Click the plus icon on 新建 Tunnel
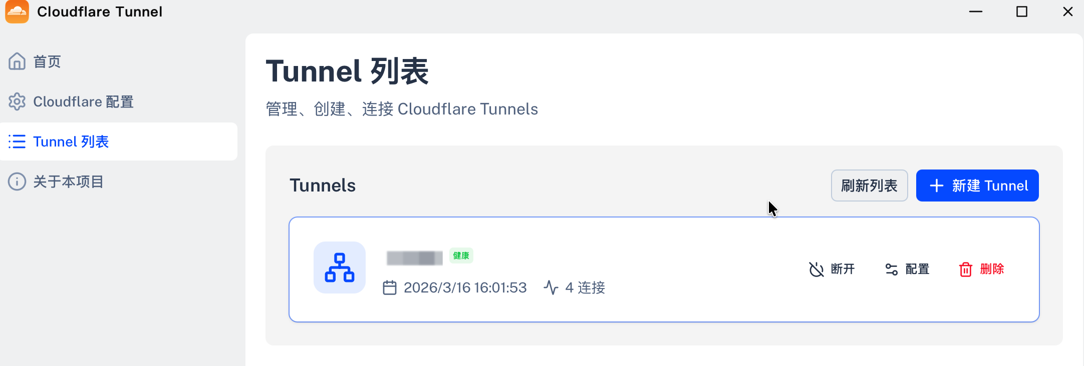Screen dimensions: 1084x366 pyautogui.click(x=936, y=186)
